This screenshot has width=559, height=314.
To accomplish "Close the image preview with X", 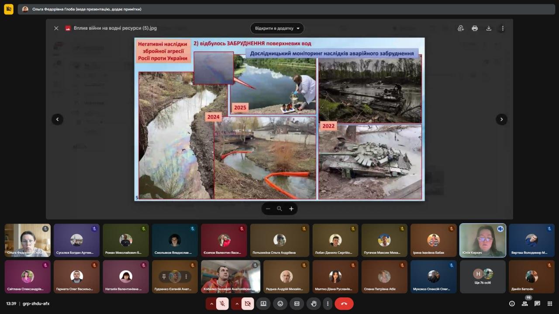I will tap(56, 28).
